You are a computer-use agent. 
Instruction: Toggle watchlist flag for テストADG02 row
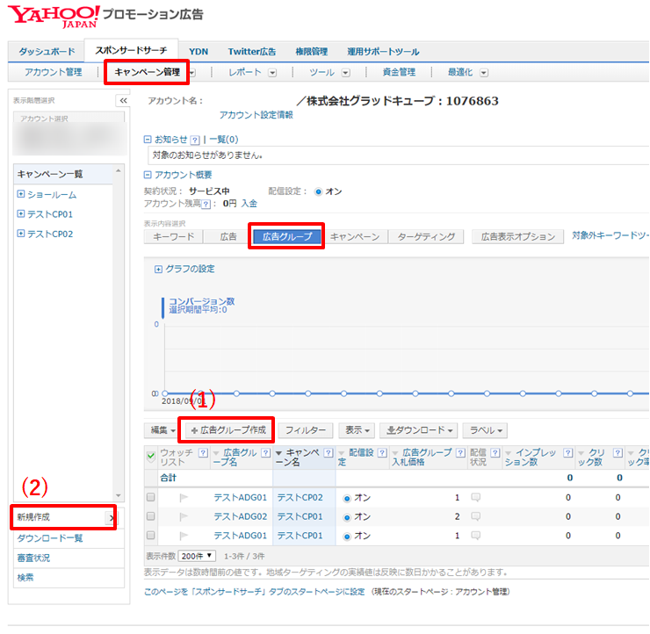pos(184,516)
